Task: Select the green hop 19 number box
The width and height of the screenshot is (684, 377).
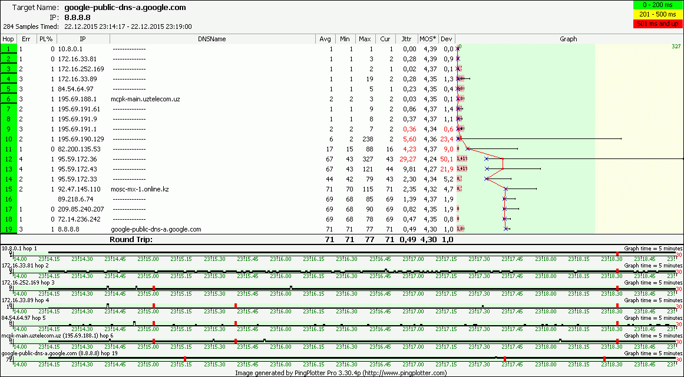Action: [9, 229]
